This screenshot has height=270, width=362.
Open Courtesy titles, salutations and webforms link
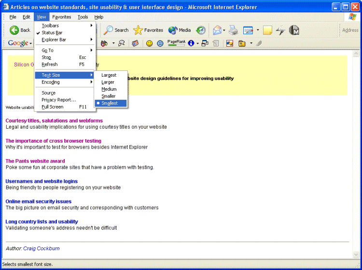pyautogui.click(x=54, y=121)
